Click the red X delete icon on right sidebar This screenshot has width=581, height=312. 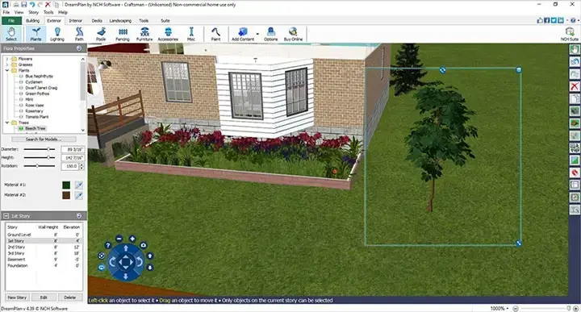point(575,86)
